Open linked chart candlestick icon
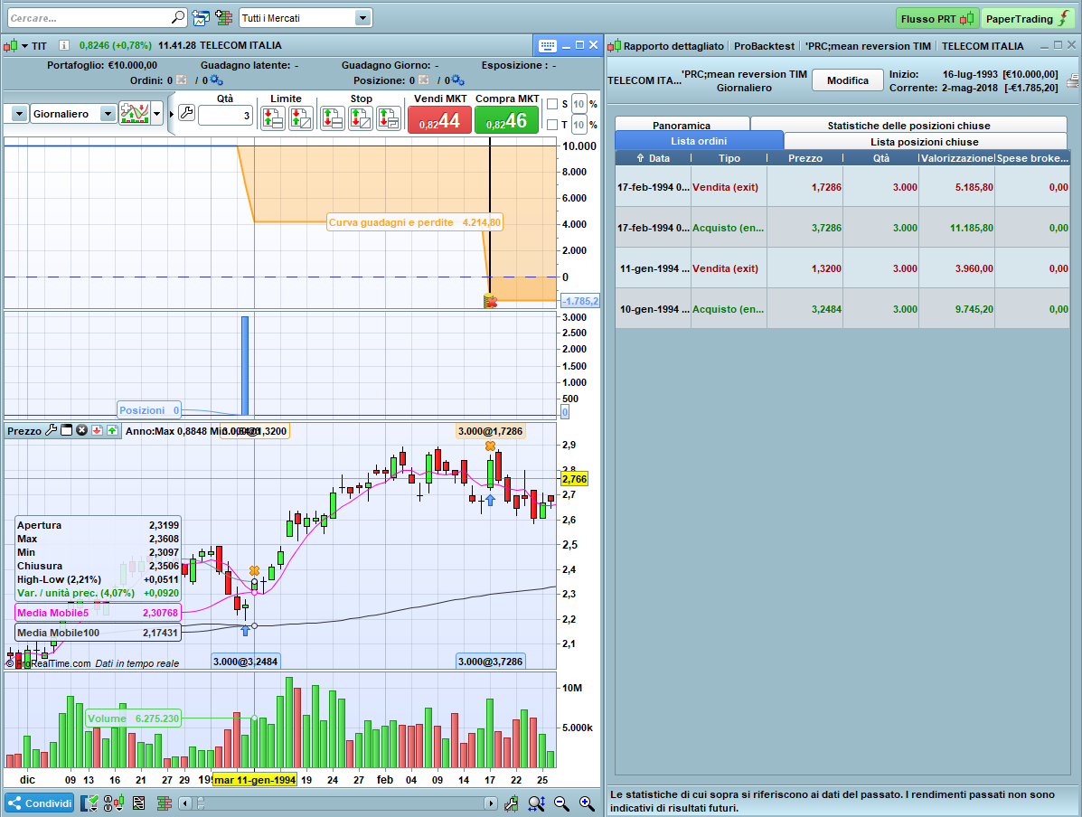The width and height of the screenshot is (1082, 817). [114, 803]
